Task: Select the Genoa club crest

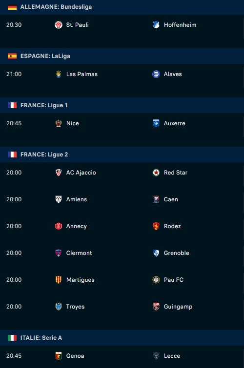Action: pyautogui.click(x=59, y=356)
